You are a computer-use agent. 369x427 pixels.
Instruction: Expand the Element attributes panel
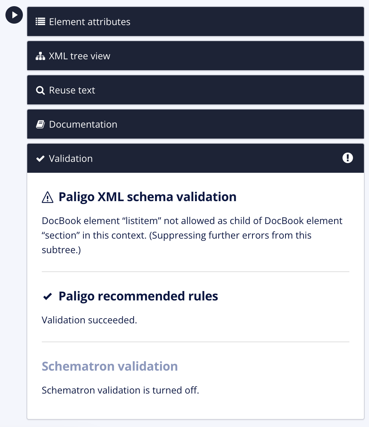click(195, 21)
